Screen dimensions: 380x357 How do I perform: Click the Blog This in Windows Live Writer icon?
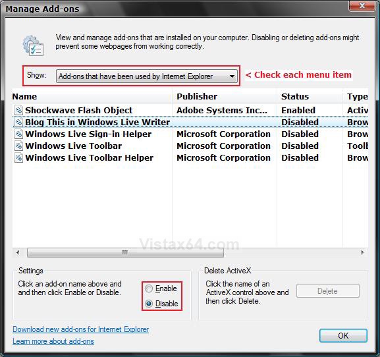tap(18, 122)
